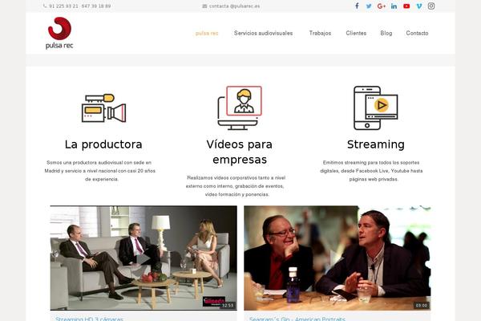Open Streaming HD 3 cámaras link
The width and height of the screenshot is (481, 321).
(x=89, y=319)
